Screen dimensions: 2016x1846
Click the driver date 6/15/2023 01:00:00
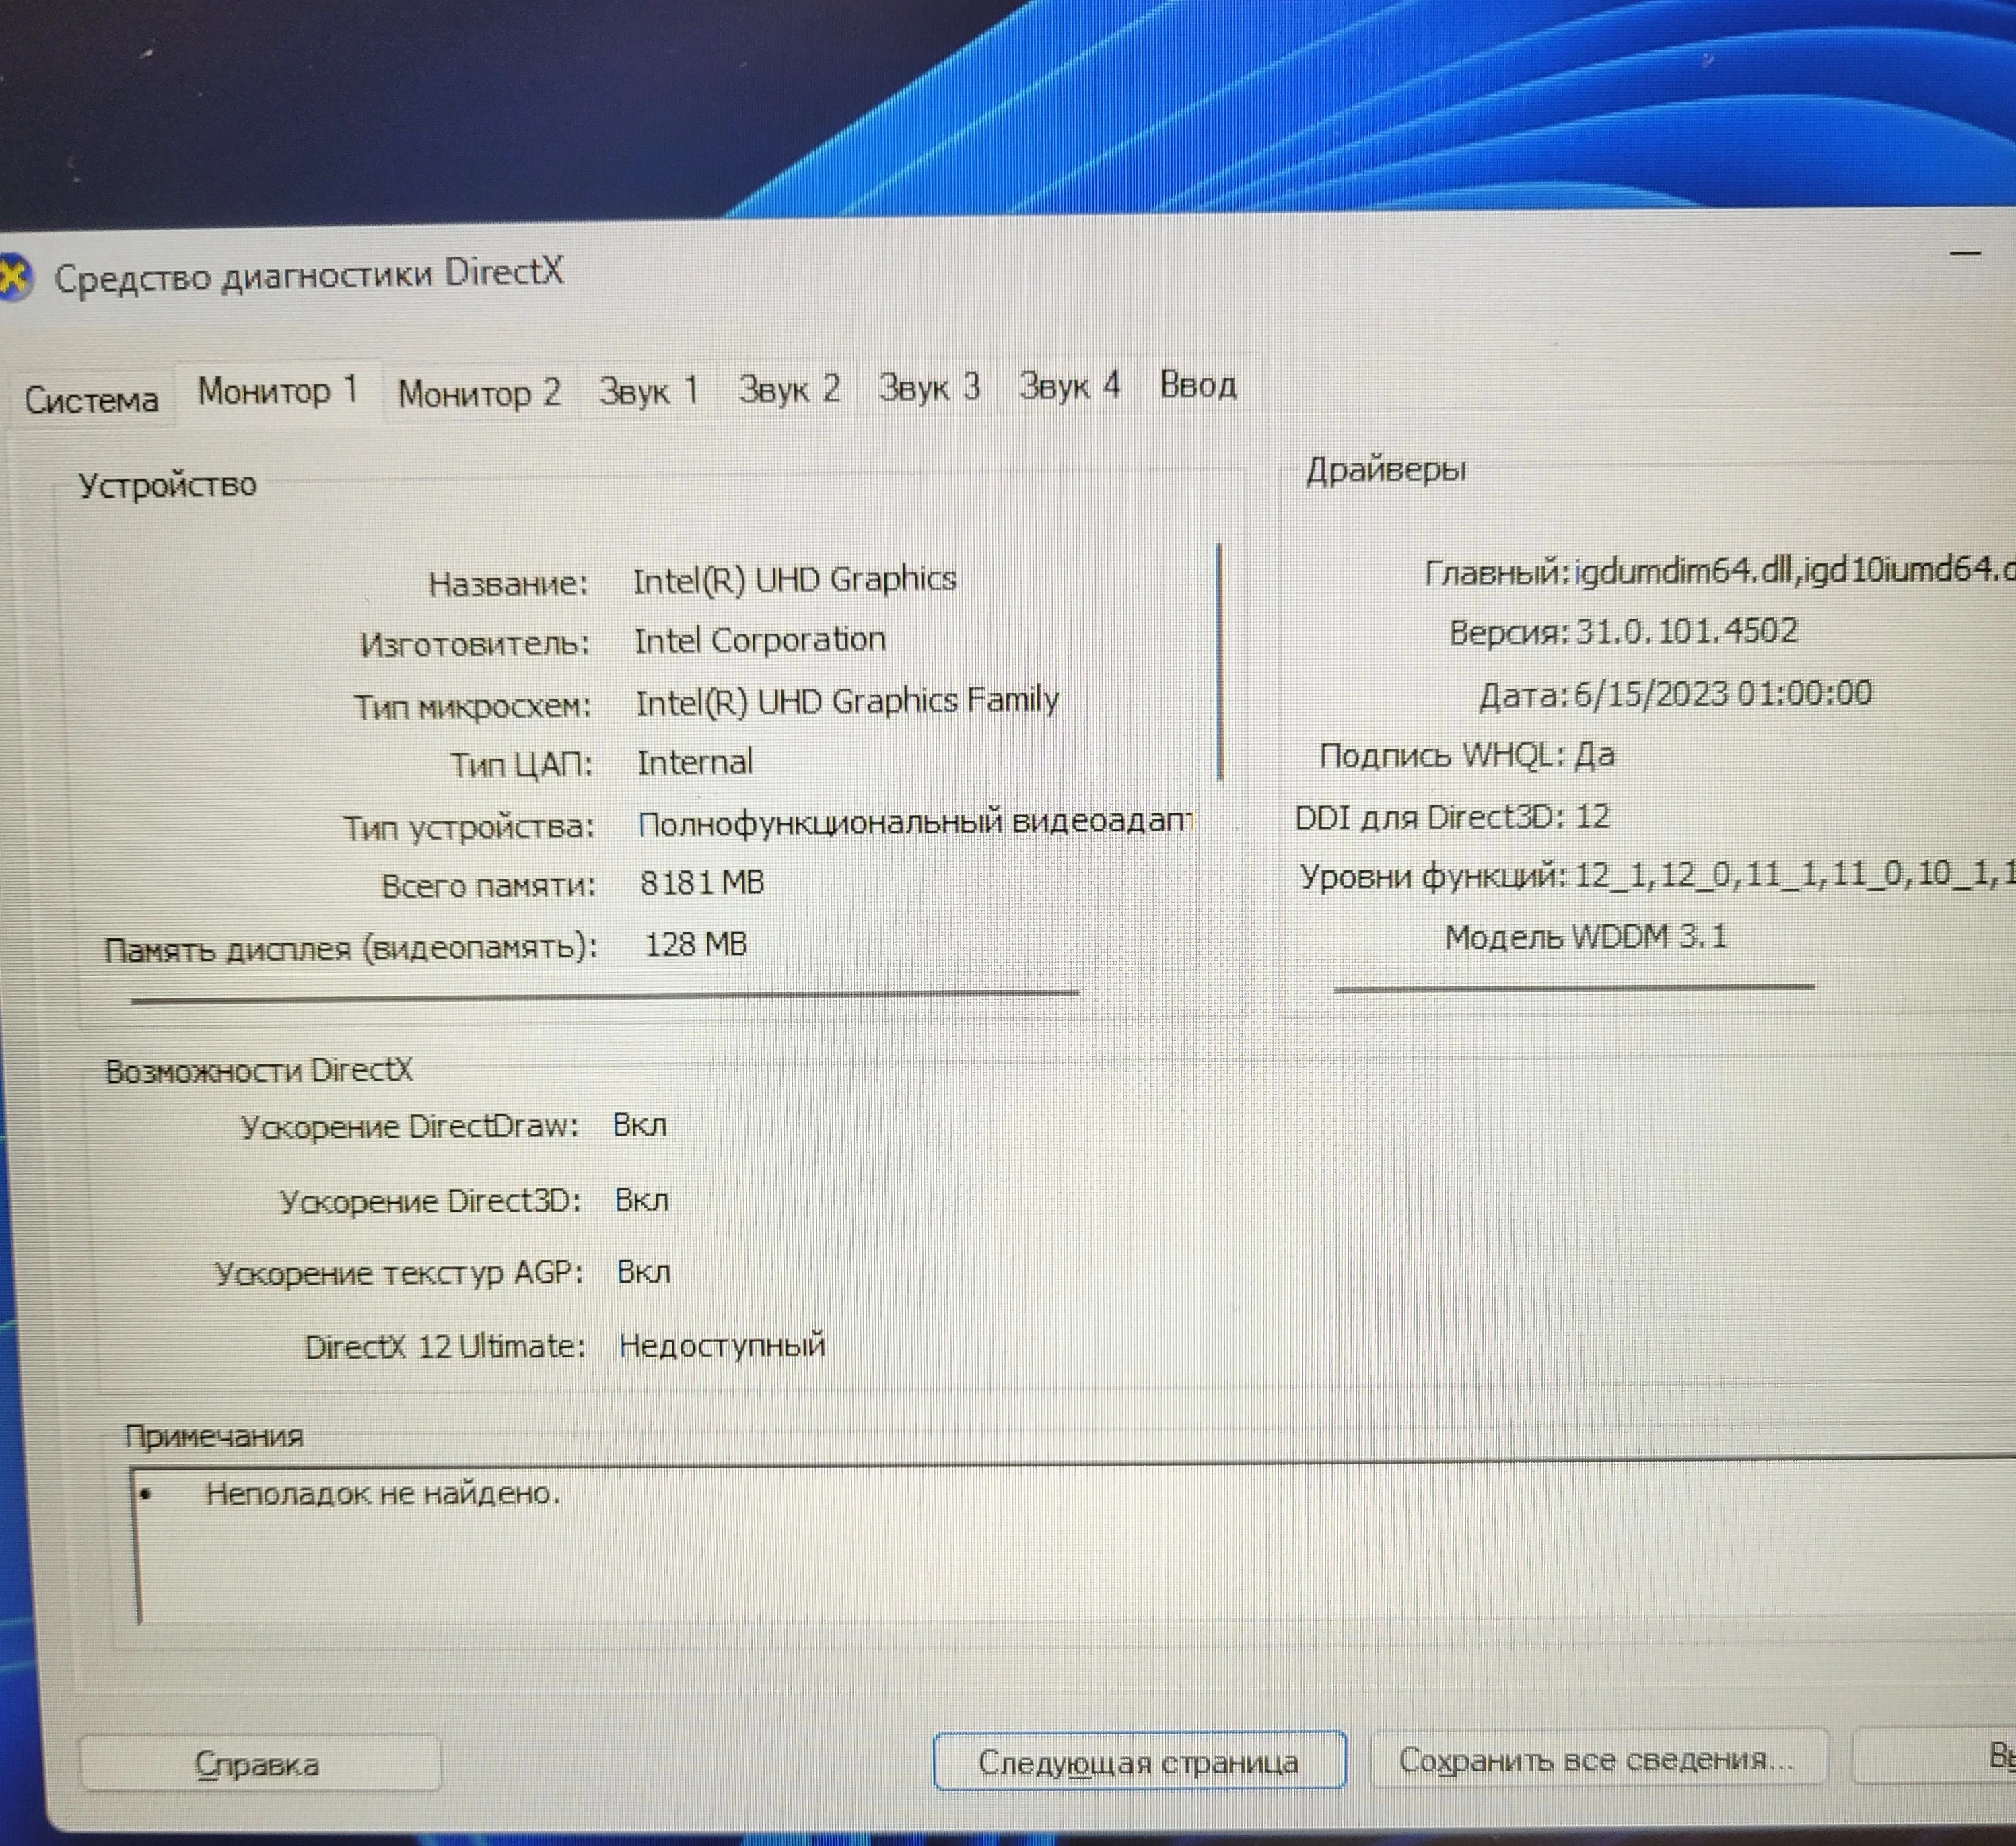pos(1723,693)
